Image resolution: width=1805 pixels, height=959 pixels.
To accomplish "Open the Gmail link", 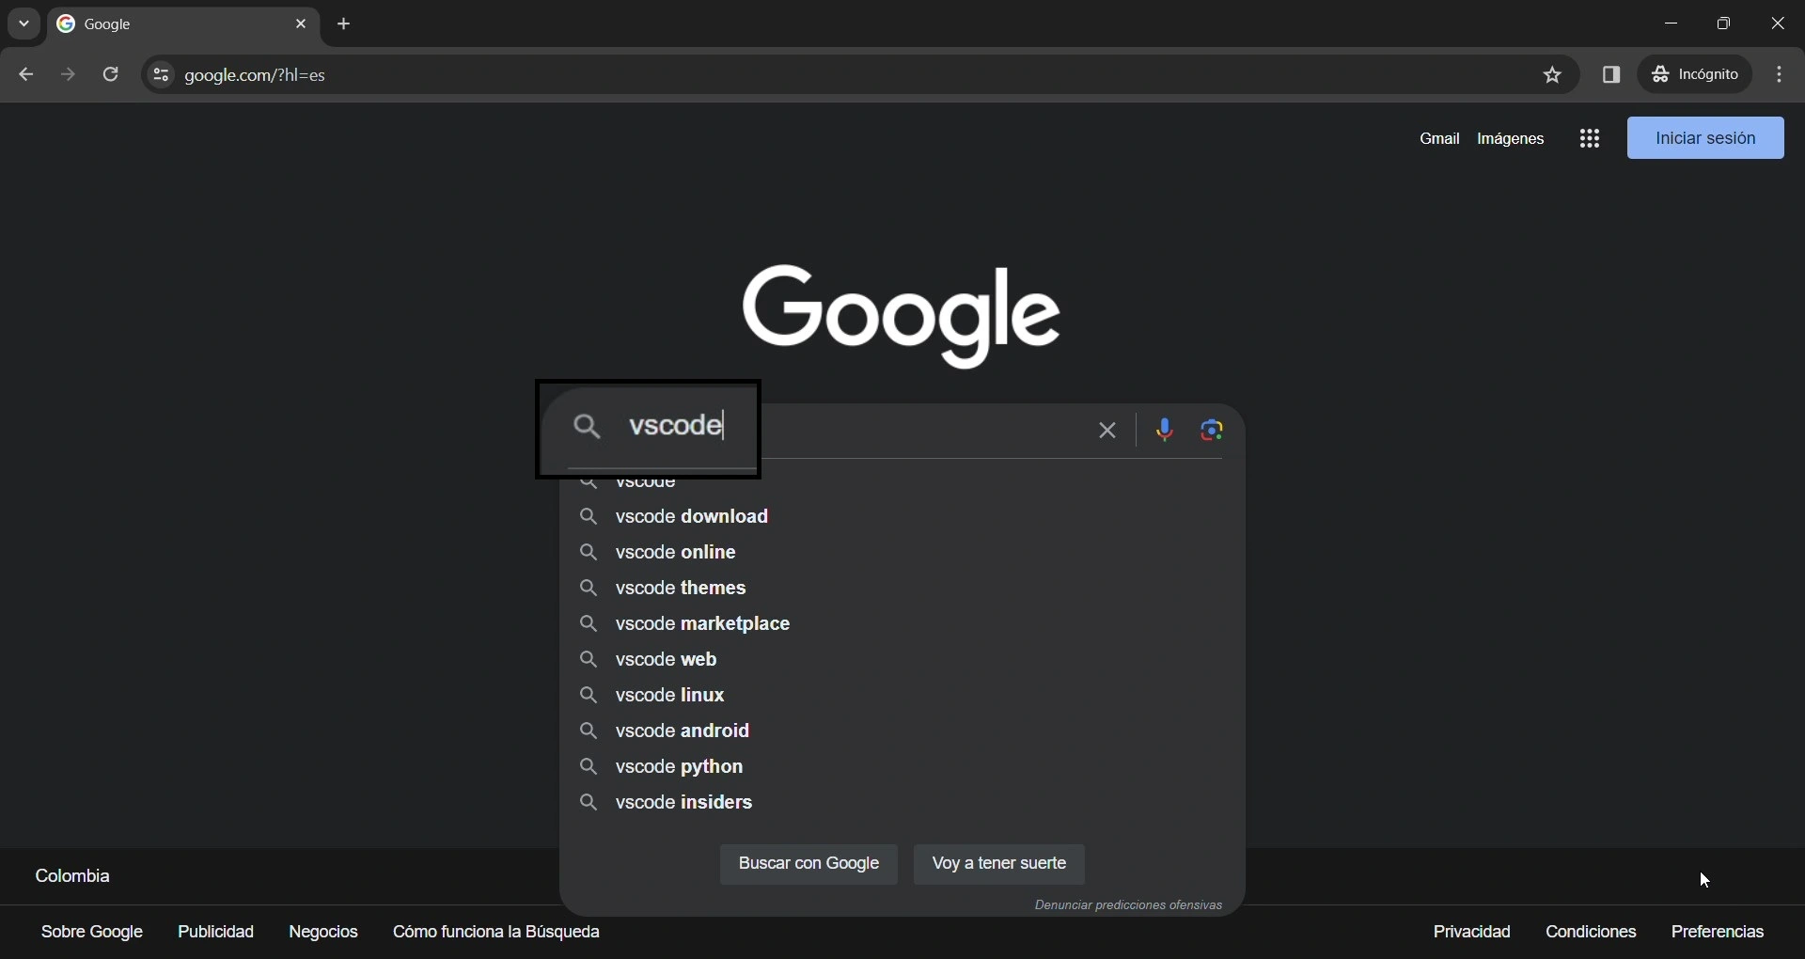I will click(x=1440, y=139).
